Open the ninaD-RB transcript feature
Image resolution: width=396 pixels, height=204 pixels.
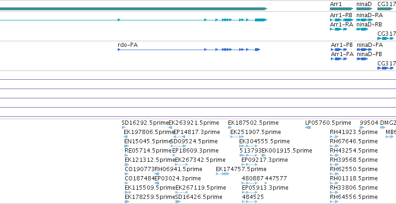click(x=362, y=29)
